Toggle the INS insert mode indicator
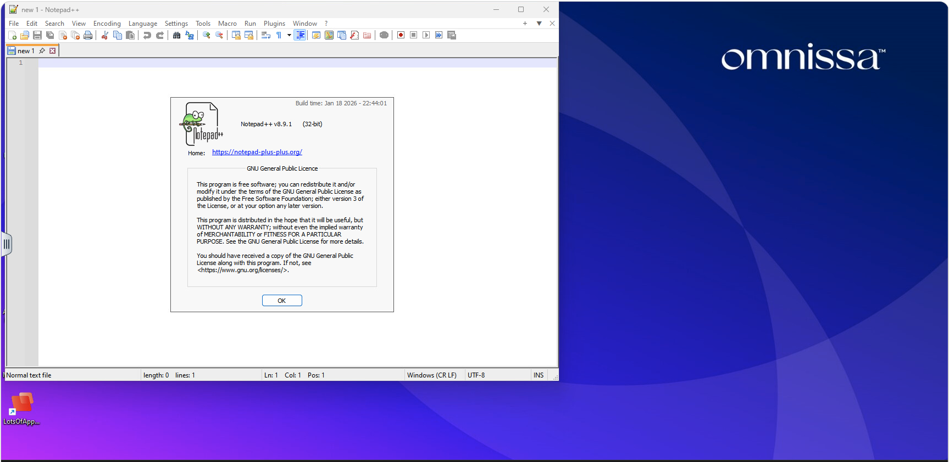The height and width of the screenshot is (462, 949). [x=539, y=375]
